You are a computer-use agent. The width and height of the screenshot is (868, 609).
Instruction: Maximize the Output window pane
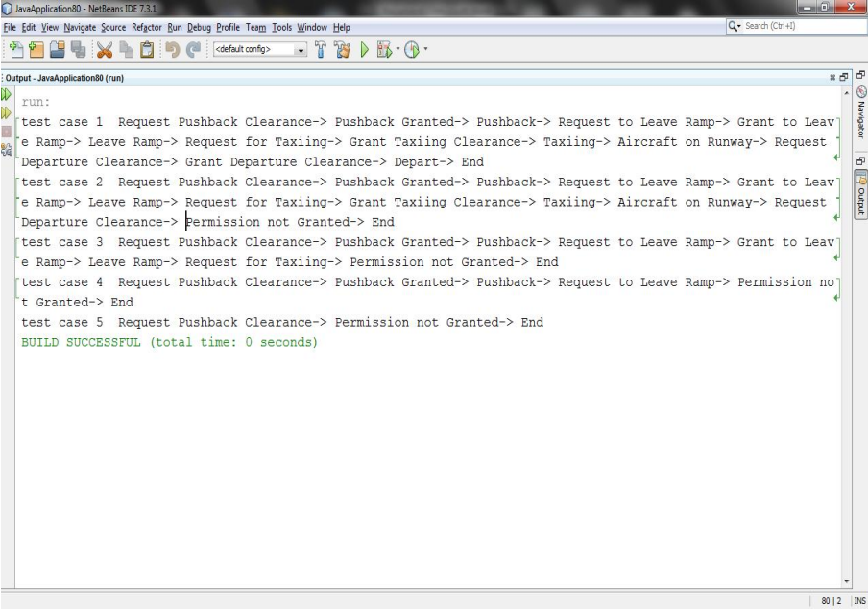[843, 78]
